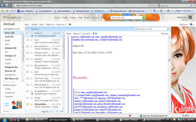Open the Move to dropdown
The height and width of the screenshot is (122, 196).
[61, 24]
